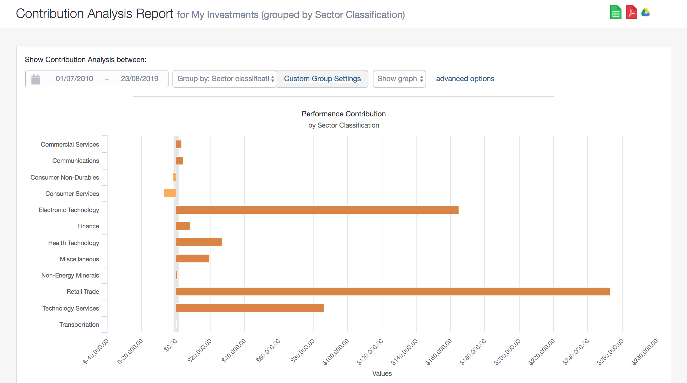The width and height of the screenshot is (687, 383).
Task: Click the Health Technology sector label
Action: click(x=73, y=243)
